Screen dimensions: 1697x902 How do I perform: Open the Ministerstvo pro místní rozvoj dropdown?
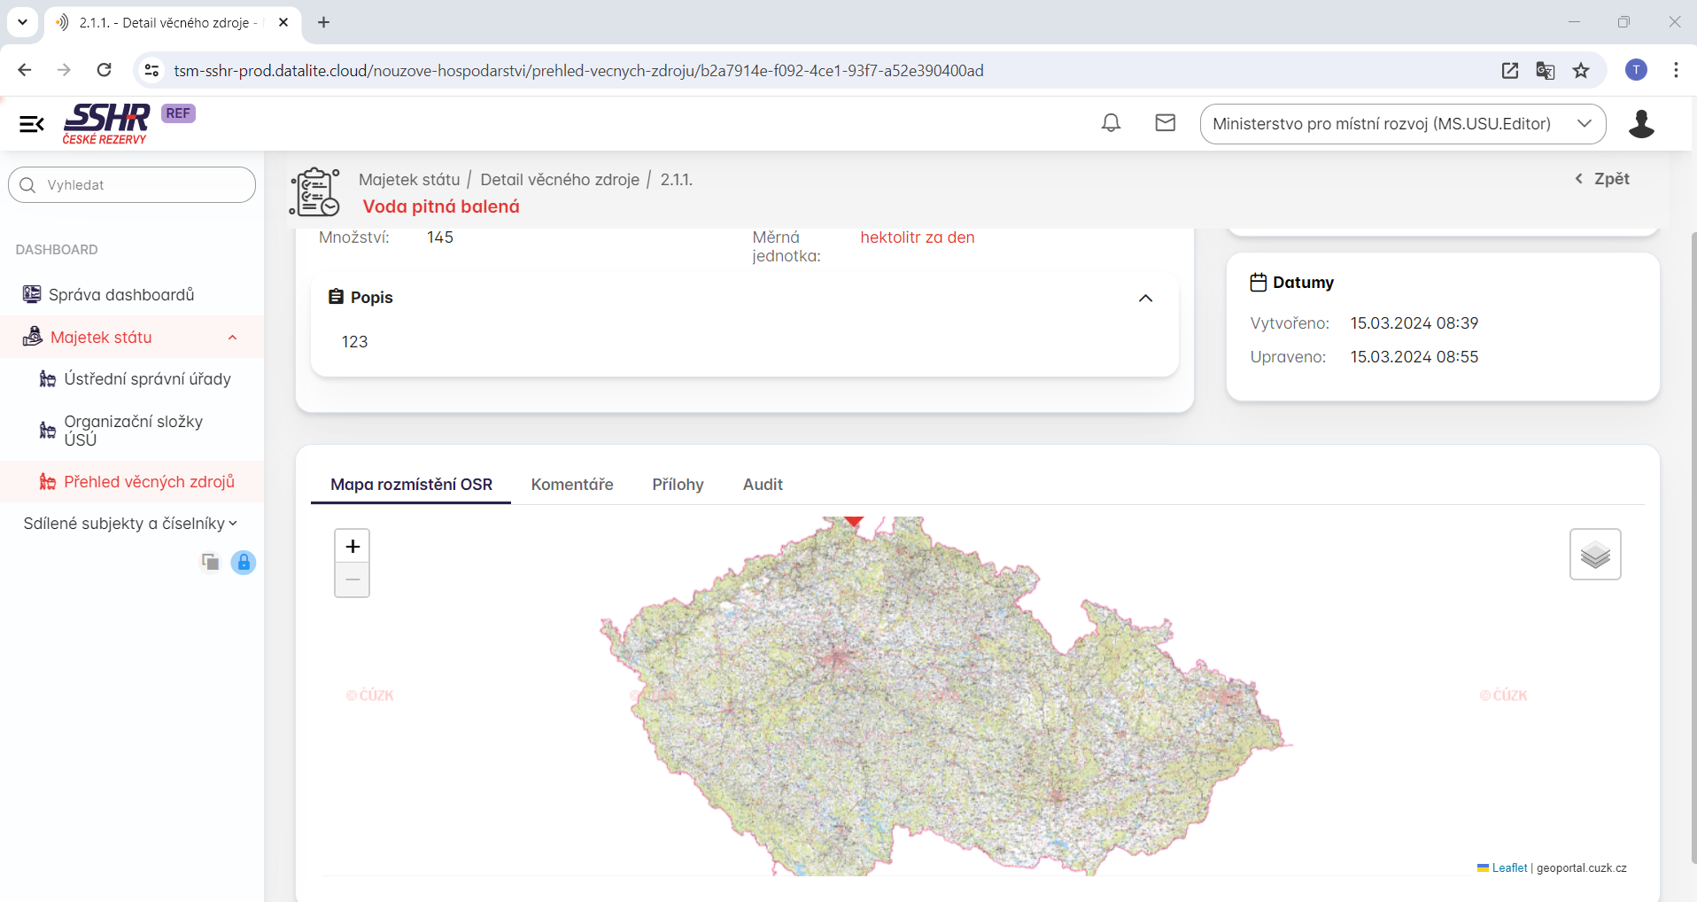click(1402, 124)
